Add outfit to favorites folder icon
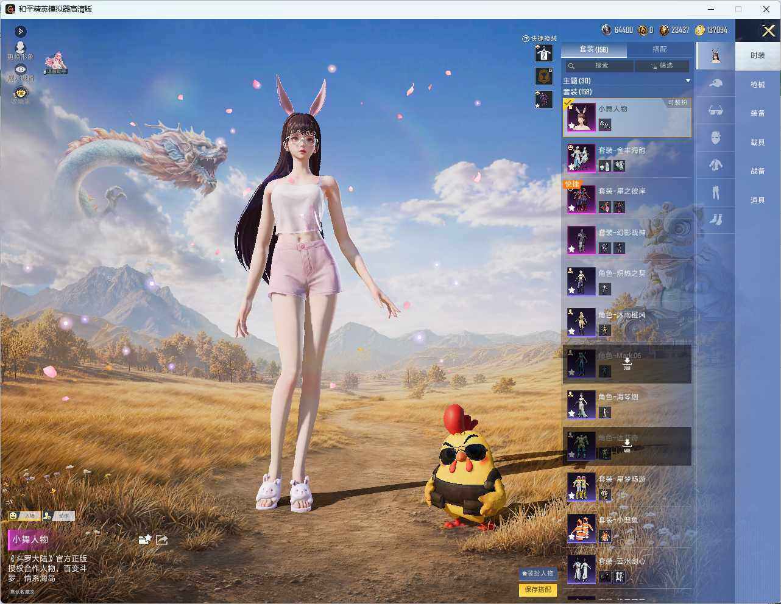Screen dimensions: 781x604 (x=145, y=539)
